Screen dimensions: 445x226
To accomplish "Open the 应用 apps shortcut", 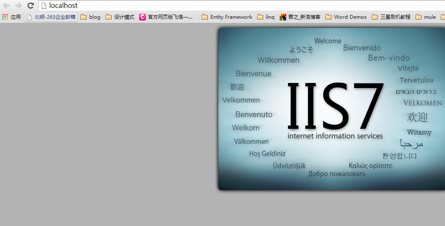I will [x=12, y=17].
